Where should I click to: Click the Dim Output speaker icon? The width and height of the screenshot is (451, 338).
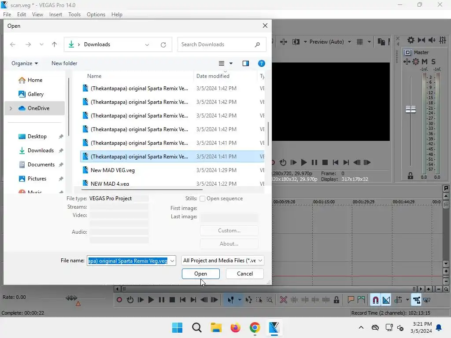pyautogui.click(x=432, y=40)
